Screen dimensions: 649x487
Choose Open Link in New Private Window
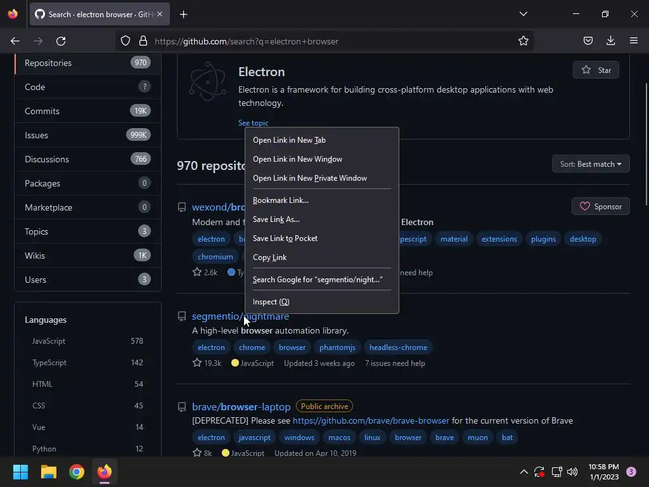pyautogui.click(x=322, y=178)
